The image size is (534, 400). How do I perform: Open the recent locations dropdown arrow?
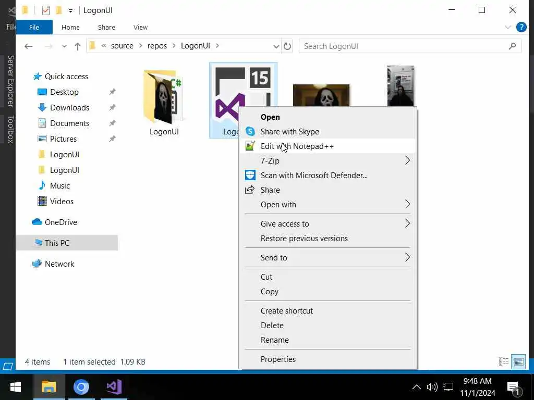point(64,46)
